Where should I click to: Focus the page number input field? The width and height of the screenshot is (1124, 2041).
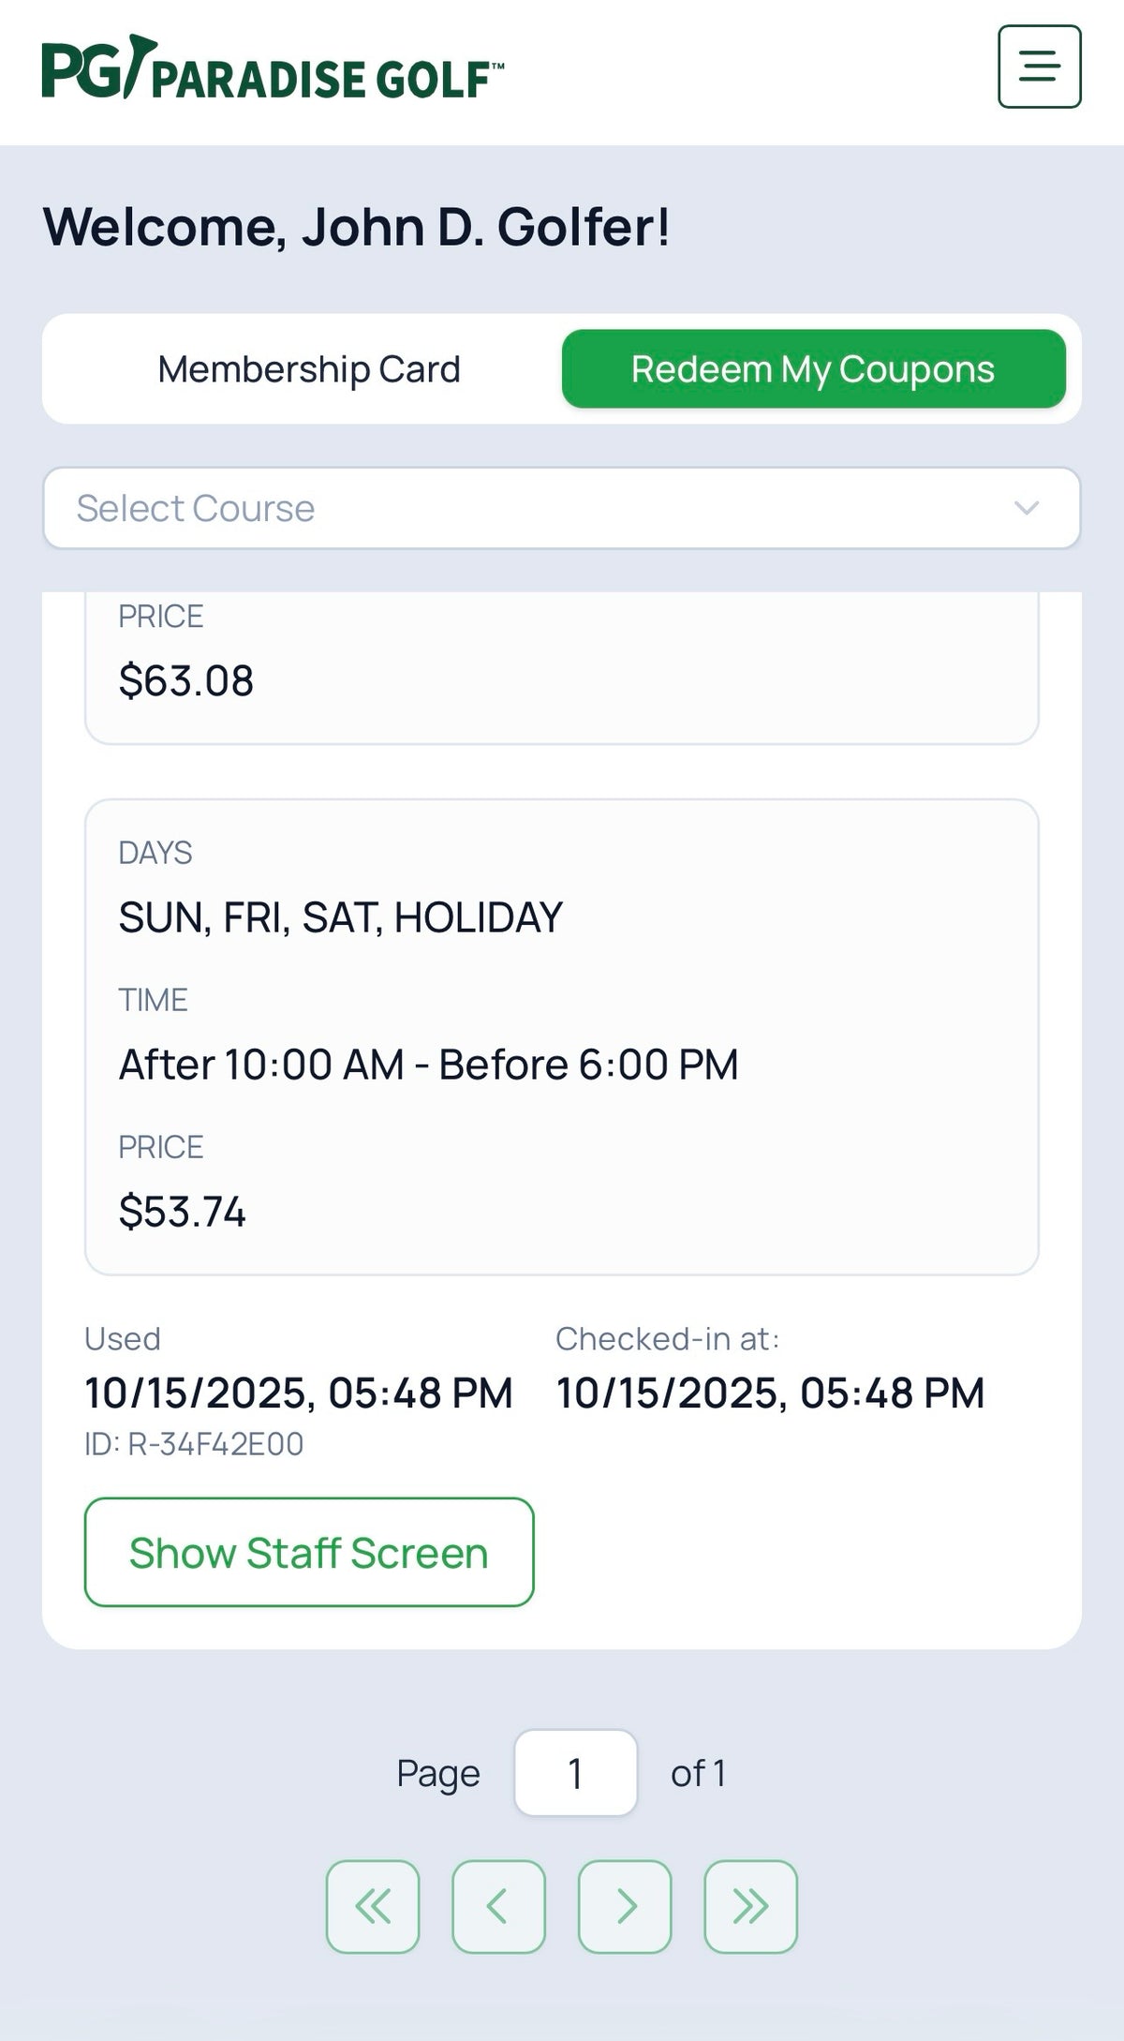tap(575, 1773)
